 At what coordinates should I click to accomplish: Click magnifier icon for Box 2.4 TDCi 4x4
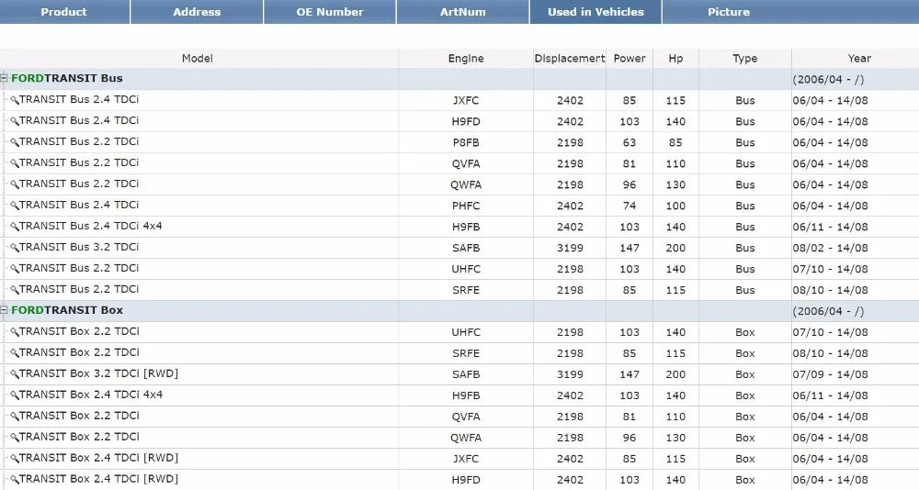click(14, 395)
